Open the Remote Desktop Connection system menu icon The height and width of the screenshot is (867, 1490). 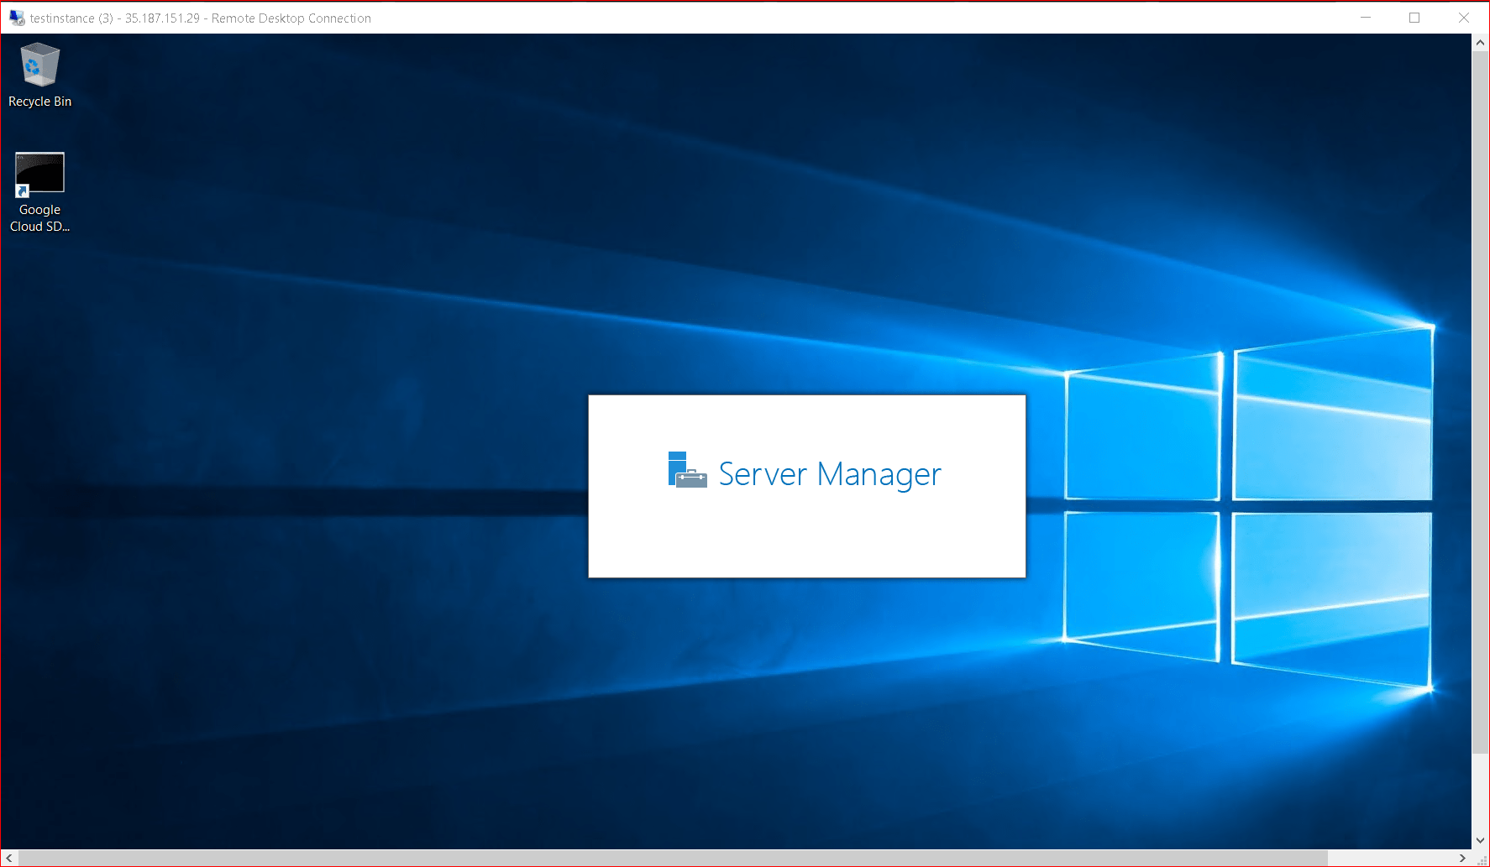[x=16, y=18]
